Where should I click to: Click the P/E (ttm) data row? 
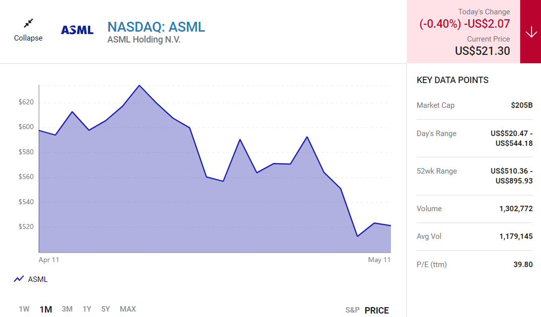(x=474, y=265)
